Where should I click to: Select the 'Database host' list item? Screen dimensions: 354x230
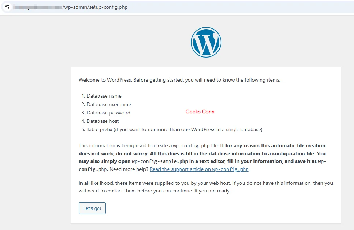103,121
